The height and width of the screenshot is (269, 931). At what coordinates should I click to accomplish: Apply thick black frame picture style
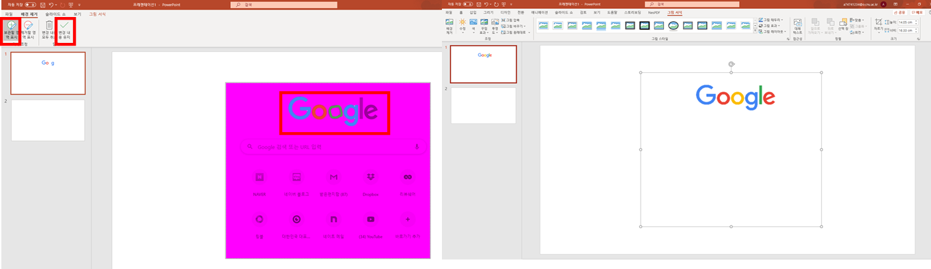(x=644, y=26)
